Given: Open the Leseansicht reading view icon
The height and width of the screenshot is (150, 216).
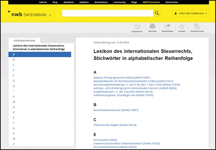Looking at the screenshot, I should (137, 27).
